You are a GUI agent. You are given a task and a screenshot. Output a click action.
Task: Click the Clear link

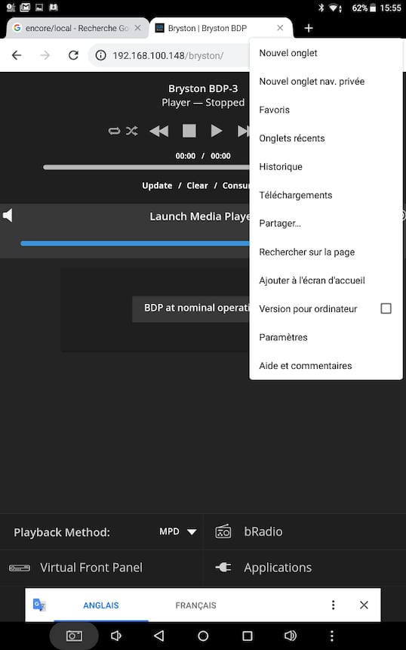tap(197, 185)
